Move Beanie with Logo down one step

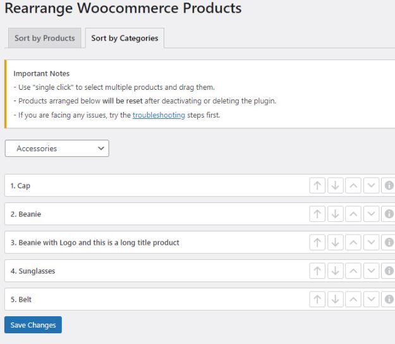click(372, 242)
